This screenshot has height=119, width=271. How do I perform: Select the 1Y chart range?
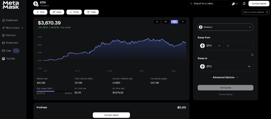183,22
